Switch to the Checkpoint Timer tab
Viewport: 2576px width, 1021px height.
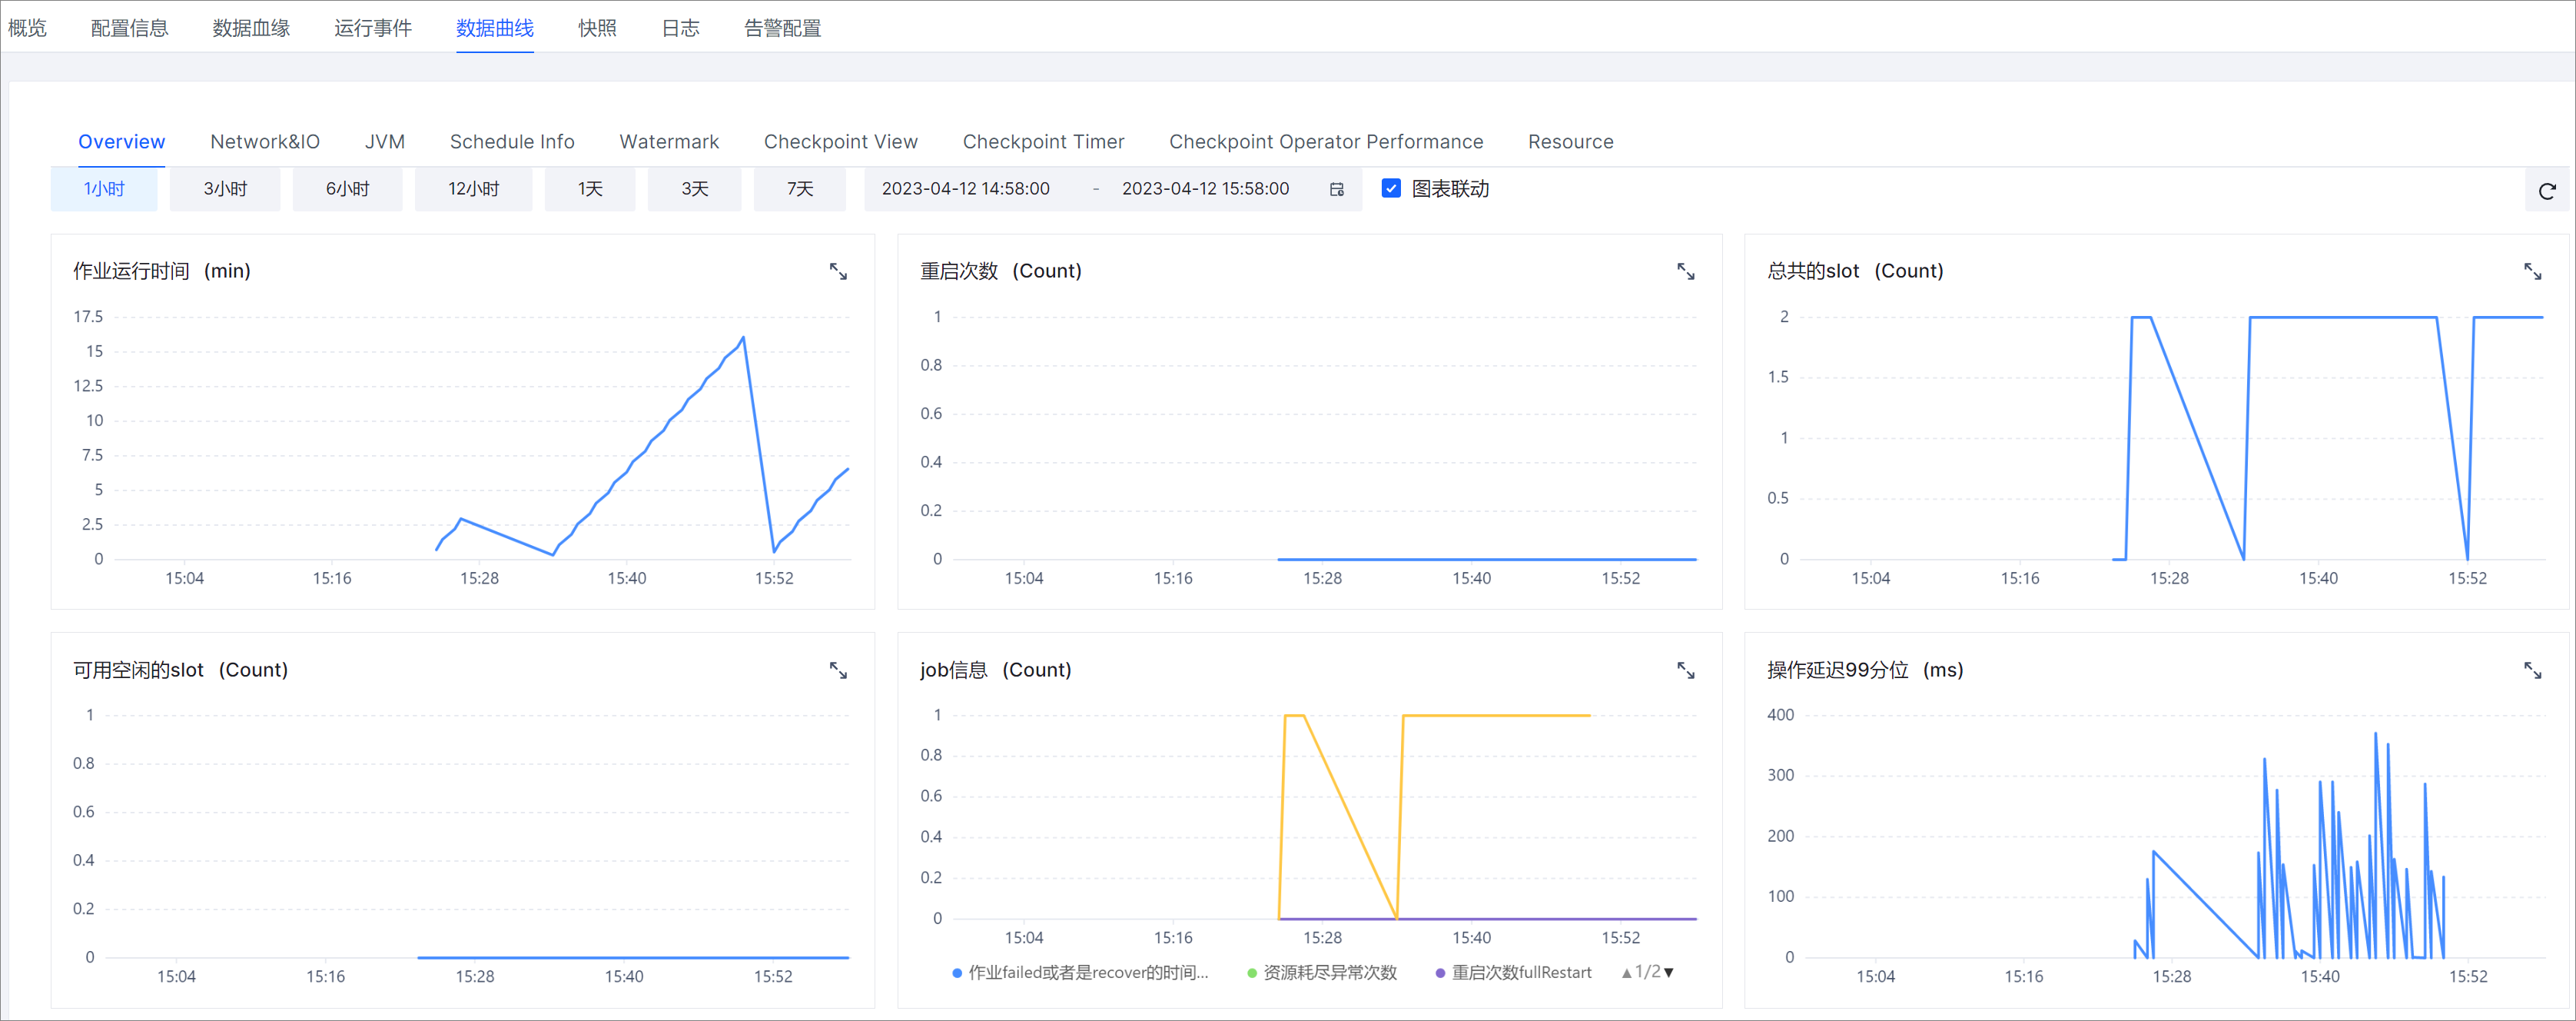tap(1043, 142)
